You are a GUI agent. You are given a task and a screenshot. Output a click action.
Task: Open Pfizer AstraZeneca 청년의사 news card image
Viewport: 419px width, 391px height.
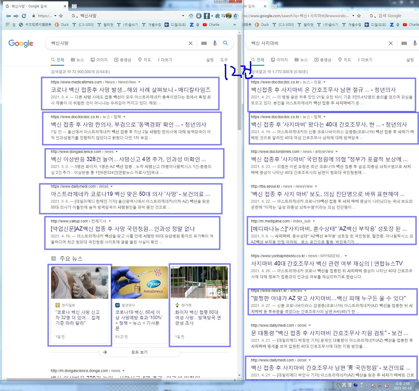(x=139, y=282)
